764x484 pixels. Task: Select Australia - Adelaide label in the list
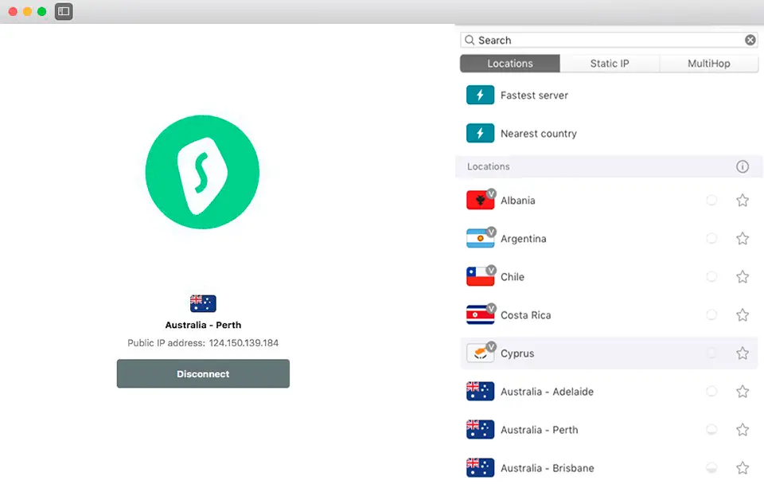[x=547, y=392]
